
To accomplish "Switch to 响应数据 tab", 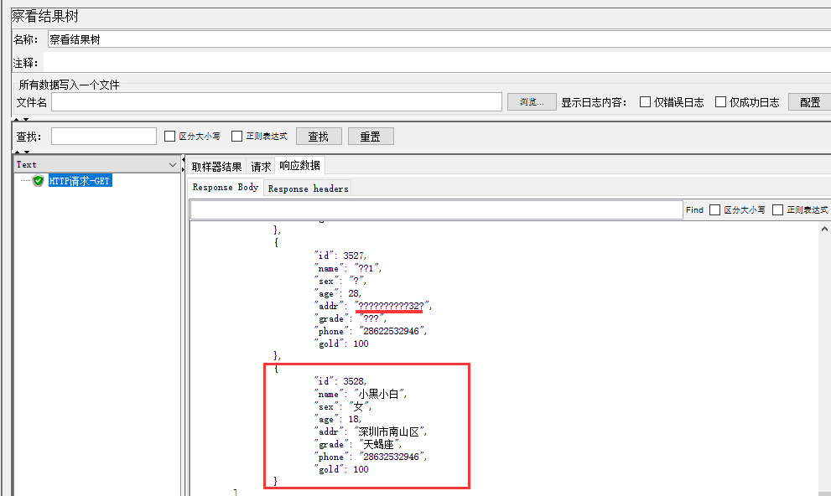I will [299, 166].
